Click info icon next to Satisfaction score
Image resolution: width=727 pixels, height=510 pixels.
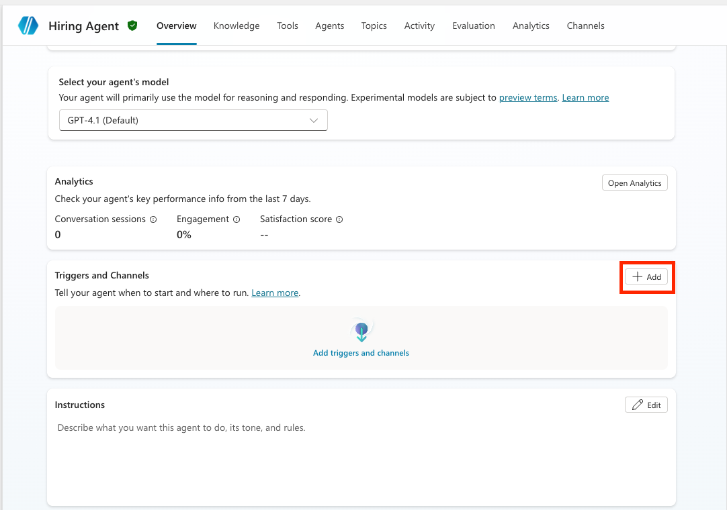coord(339,219)
